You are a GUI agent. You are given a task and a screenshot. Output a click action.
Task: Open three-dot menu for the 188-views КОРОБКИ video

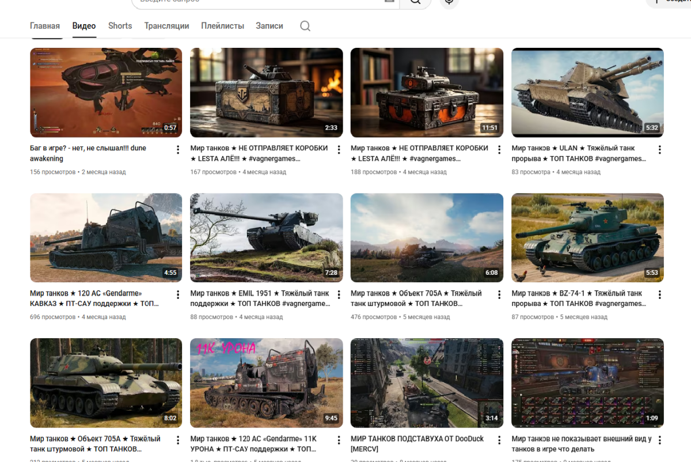(499, 150)
